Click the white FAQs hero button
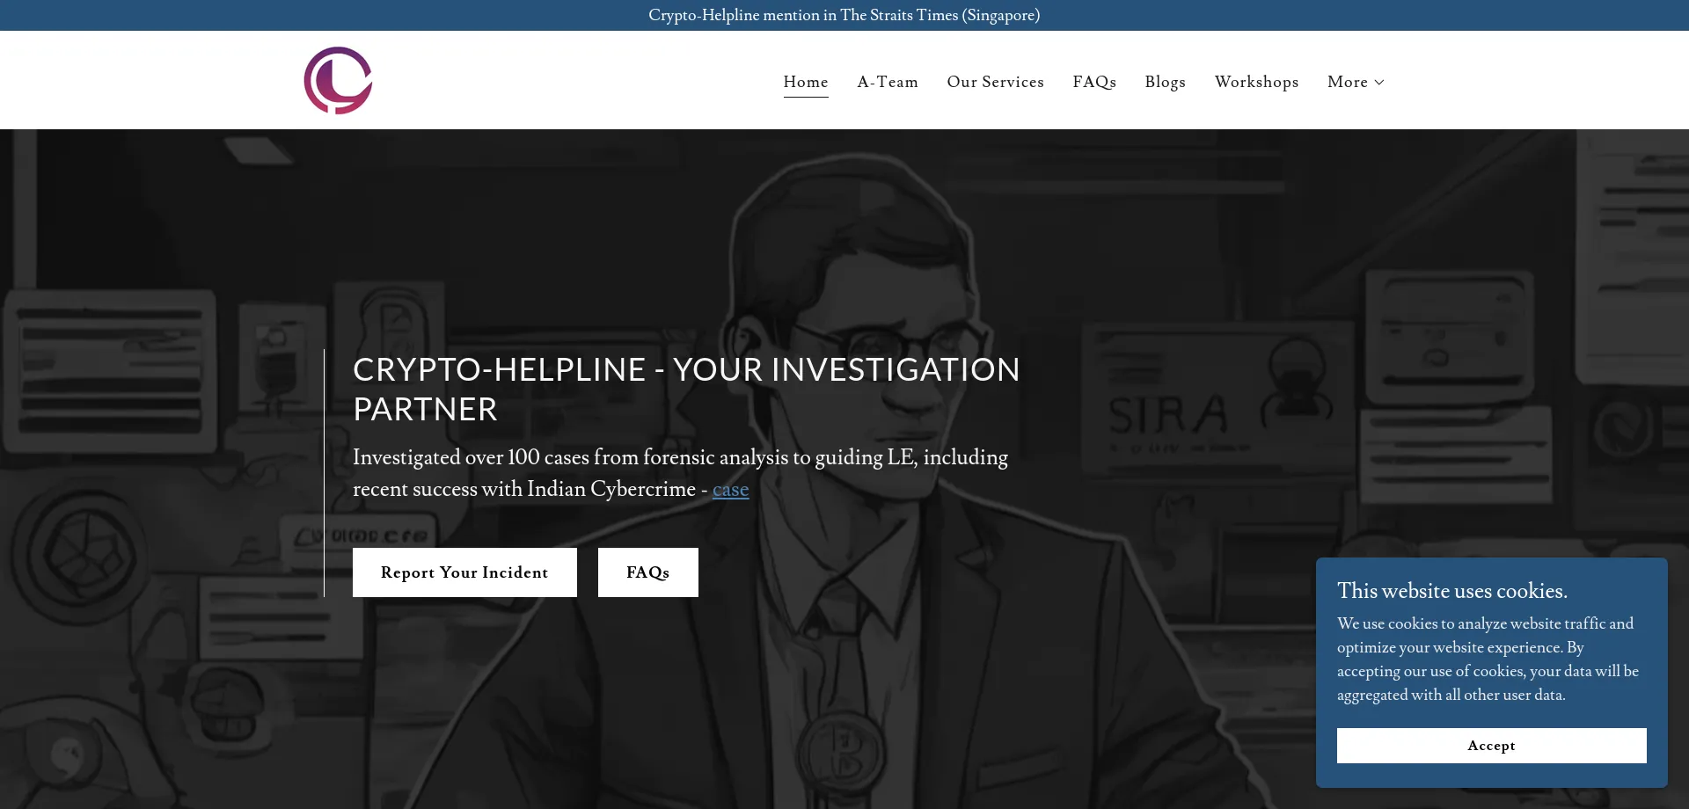Viewport: 1689px width, 809px height. (x=647, y=572)
